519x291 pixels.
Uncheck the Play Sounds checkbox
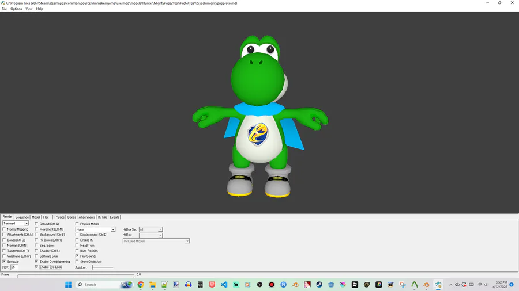[77, 256]
